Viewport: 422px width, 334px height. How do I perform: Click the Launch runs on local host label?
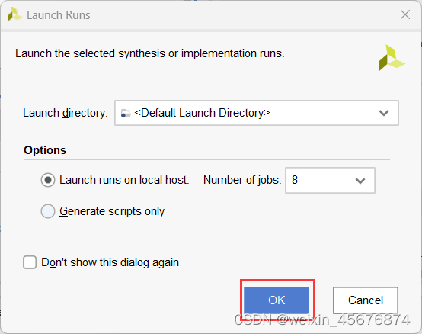(x=124, y=180)
